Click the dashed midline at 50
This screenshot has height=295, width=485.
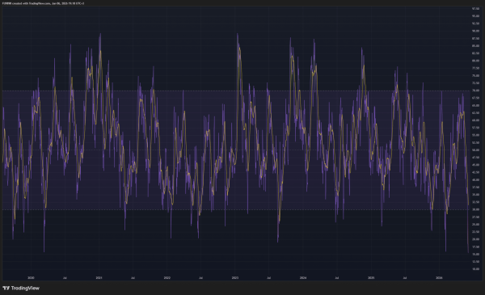pos(236,150)
